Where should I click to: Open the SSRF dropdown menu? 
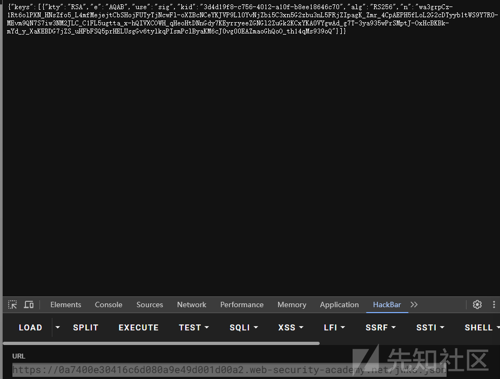pos(381,328)
